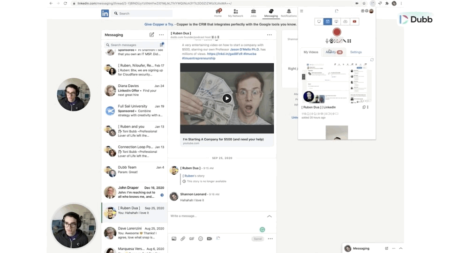
Task: Open the emoji picker
Action: pos(201,238)
